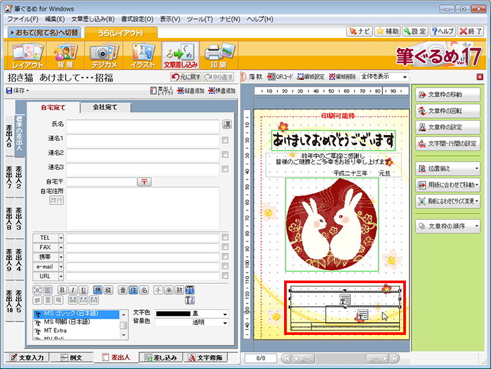The width and height of the screenshot is (491, 369).
Task: Toggle Bold formatting button
Action: point(62,290)
